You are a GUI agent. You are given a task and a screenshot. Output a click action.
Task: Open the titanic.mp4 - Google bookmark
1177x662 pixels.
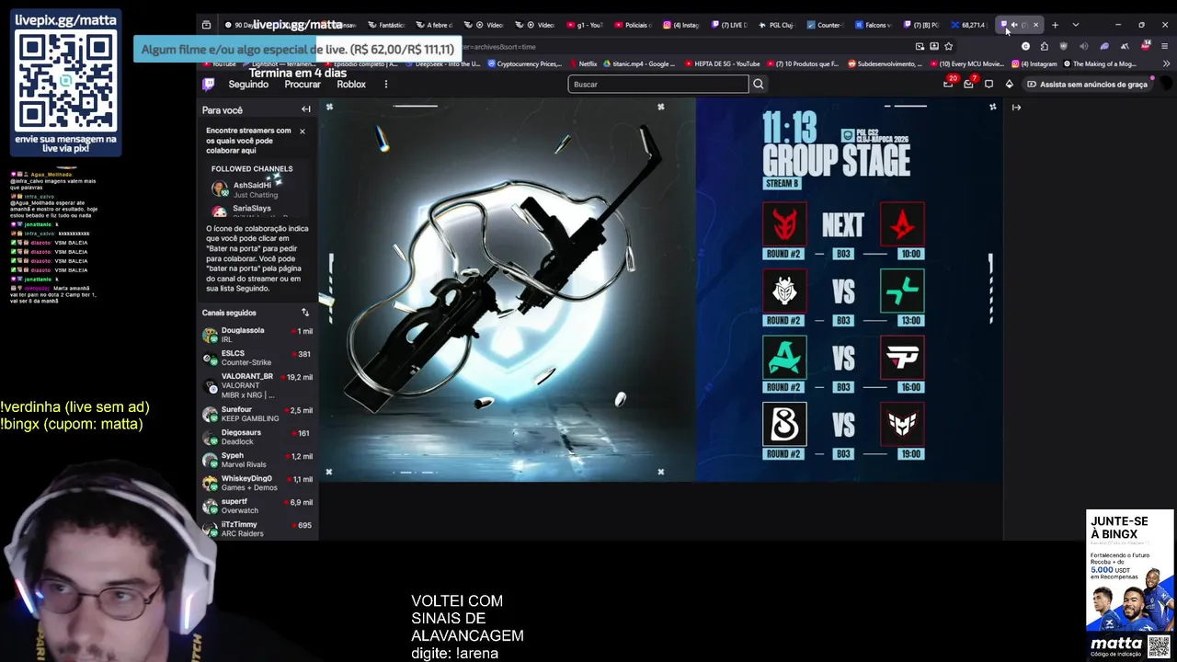(x=638, y=64)
